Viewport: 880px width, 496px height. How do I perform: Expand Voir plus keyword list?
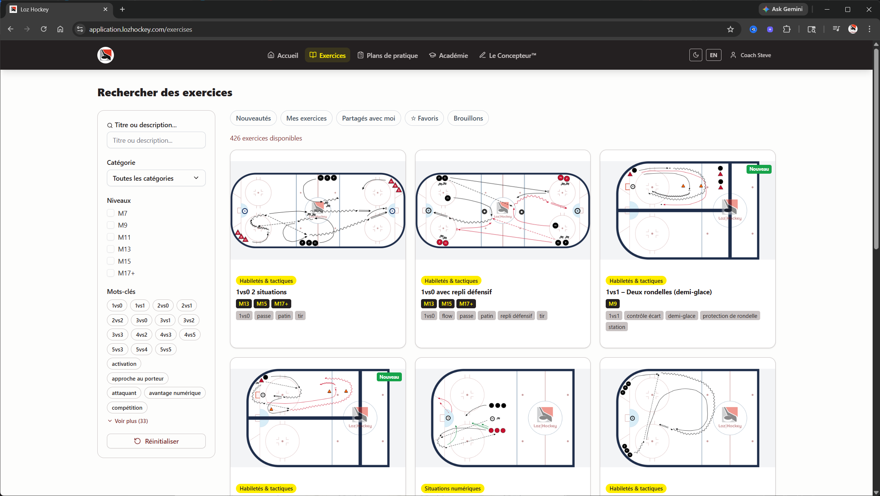(x=127, y=421)
